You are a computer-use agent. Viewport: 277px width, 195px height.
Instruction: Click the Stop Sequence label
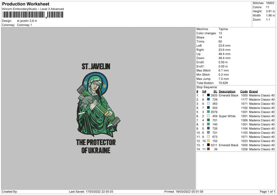point(206,86)
